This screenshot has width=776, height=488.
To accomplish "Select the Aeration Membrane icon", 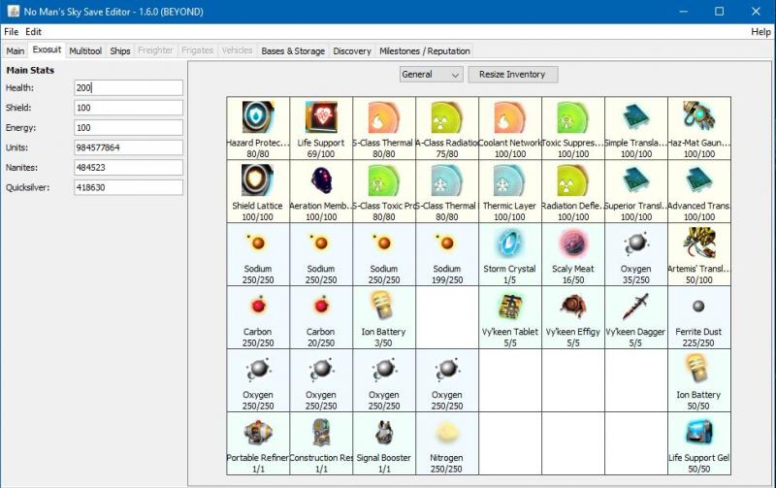I will click(321, 180).
